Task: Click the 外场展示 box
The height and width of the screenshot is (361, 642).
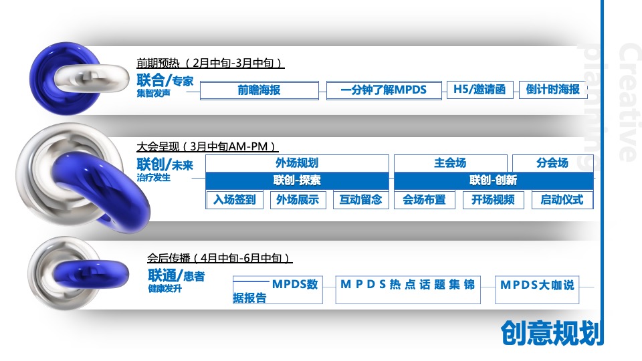Action: 298,200
